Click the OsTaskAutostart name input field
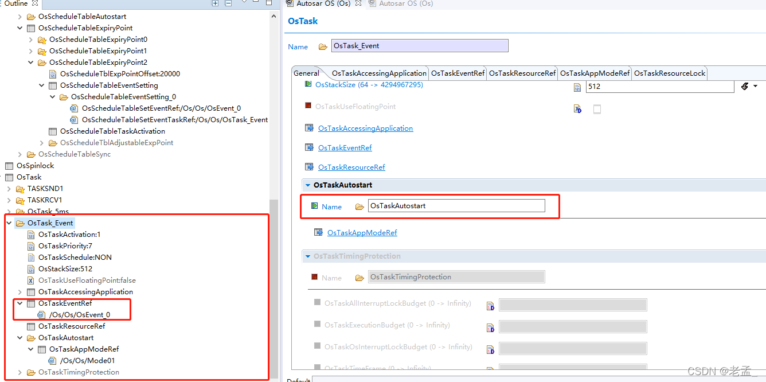This screenshot has height=382, width=766. coord(456,206)
